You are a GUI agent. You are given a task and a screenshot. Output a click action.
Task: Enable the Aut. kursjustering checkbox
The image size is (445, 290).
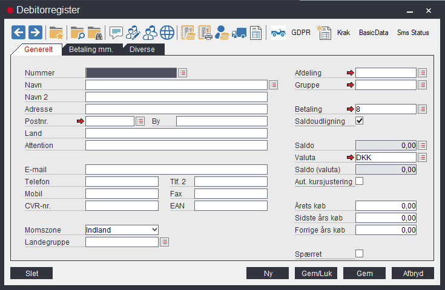[360, 181]
